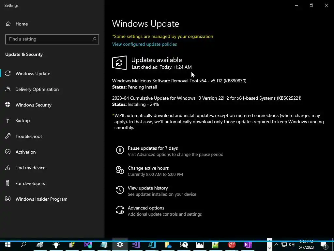334x251 pixels.
Task: Open the network status tray icon
Action: click(x=284, y=244)
